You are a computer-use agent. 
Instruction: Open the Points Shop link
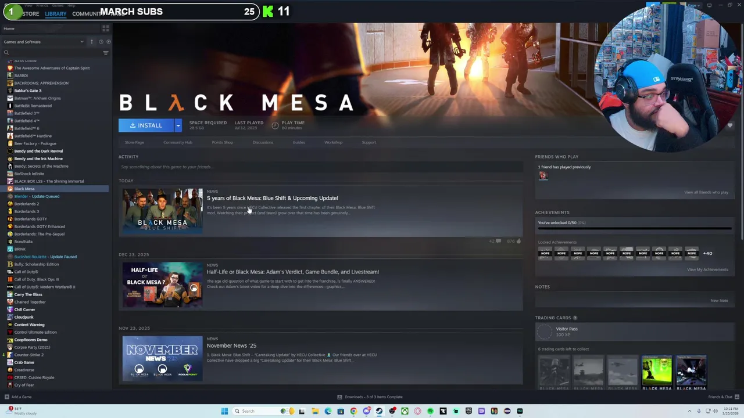[223, 142]
